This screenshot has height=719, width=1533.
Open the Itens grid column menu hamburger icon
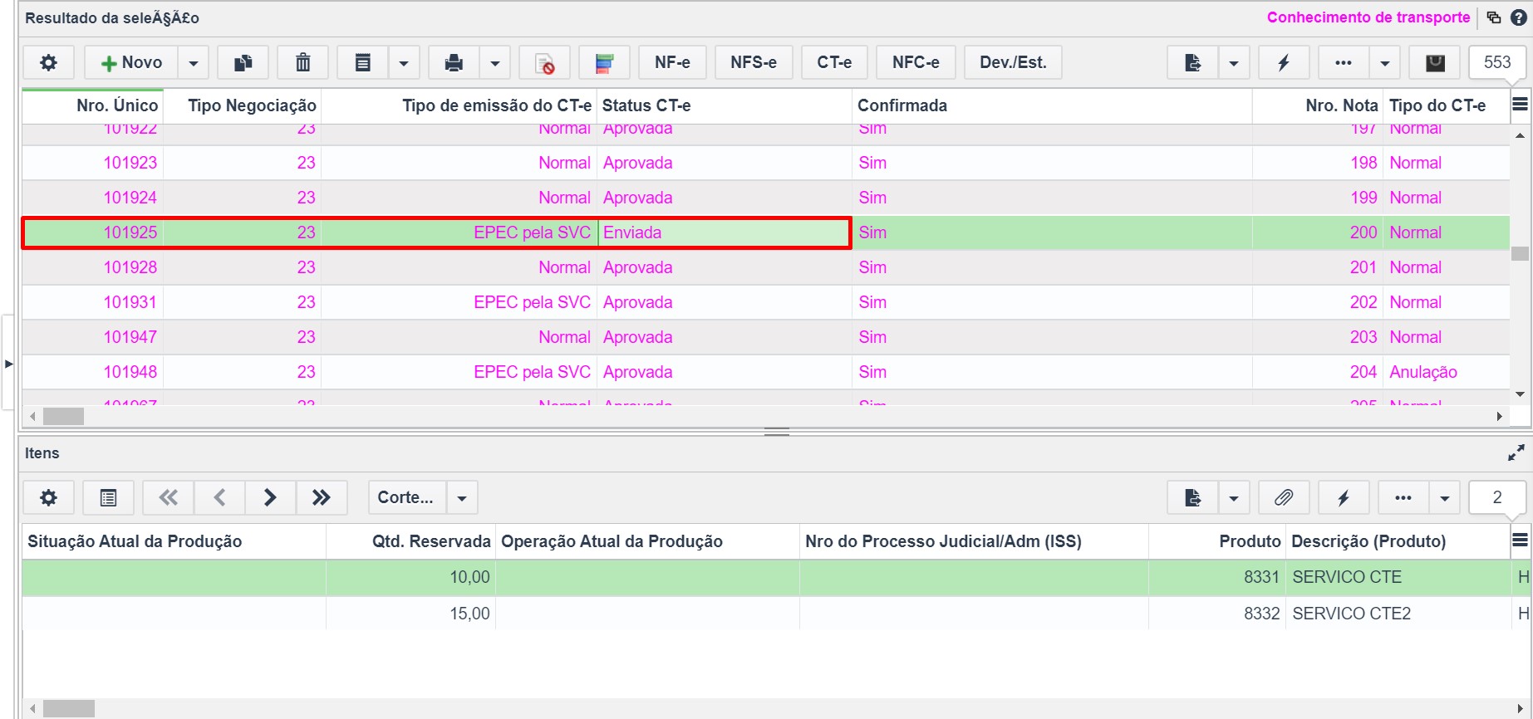click(x=1520, y=540)
